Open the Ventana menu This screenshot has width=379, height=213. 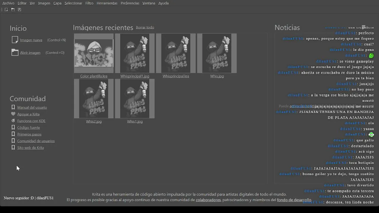[149, 3]
